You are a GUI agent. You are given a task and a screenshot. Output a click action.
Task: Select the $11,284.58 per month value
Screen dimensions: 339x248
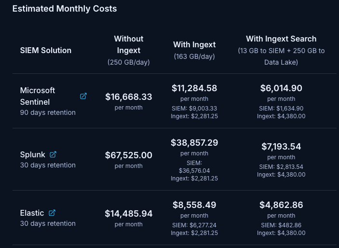click(194, 88)
